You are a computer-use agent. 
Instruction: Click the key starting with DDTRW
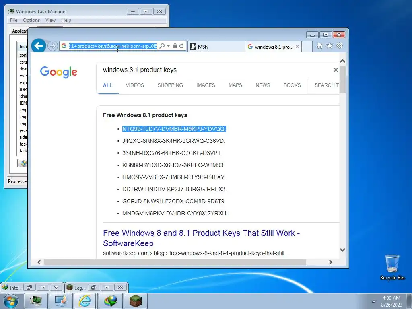[x=175, y=189]
